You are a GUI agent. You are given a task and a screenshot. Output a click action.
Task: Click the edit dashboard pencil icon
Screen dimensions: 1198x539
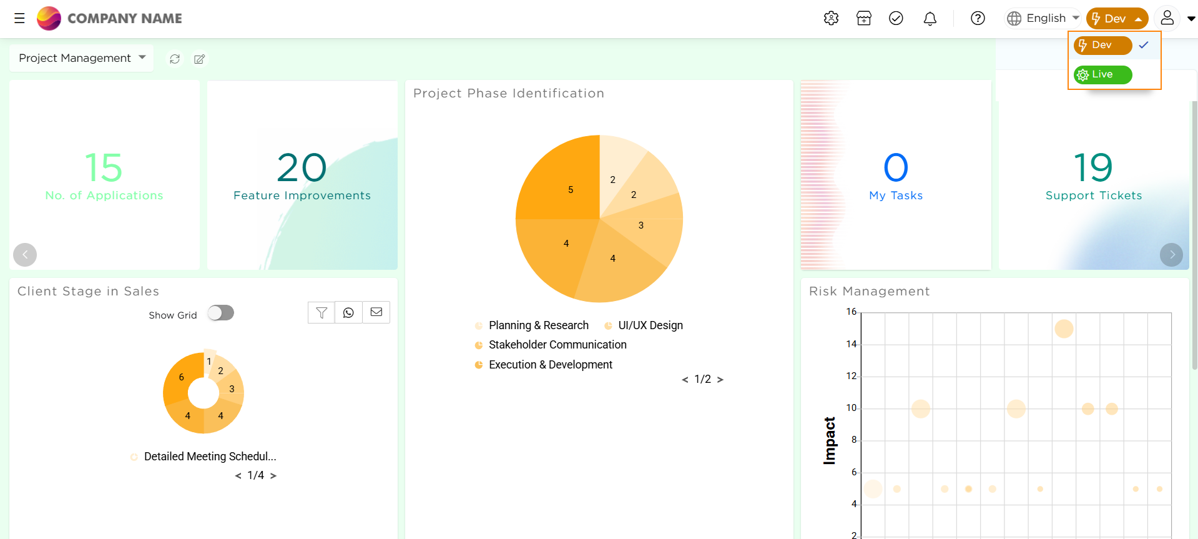pos(200,59)
